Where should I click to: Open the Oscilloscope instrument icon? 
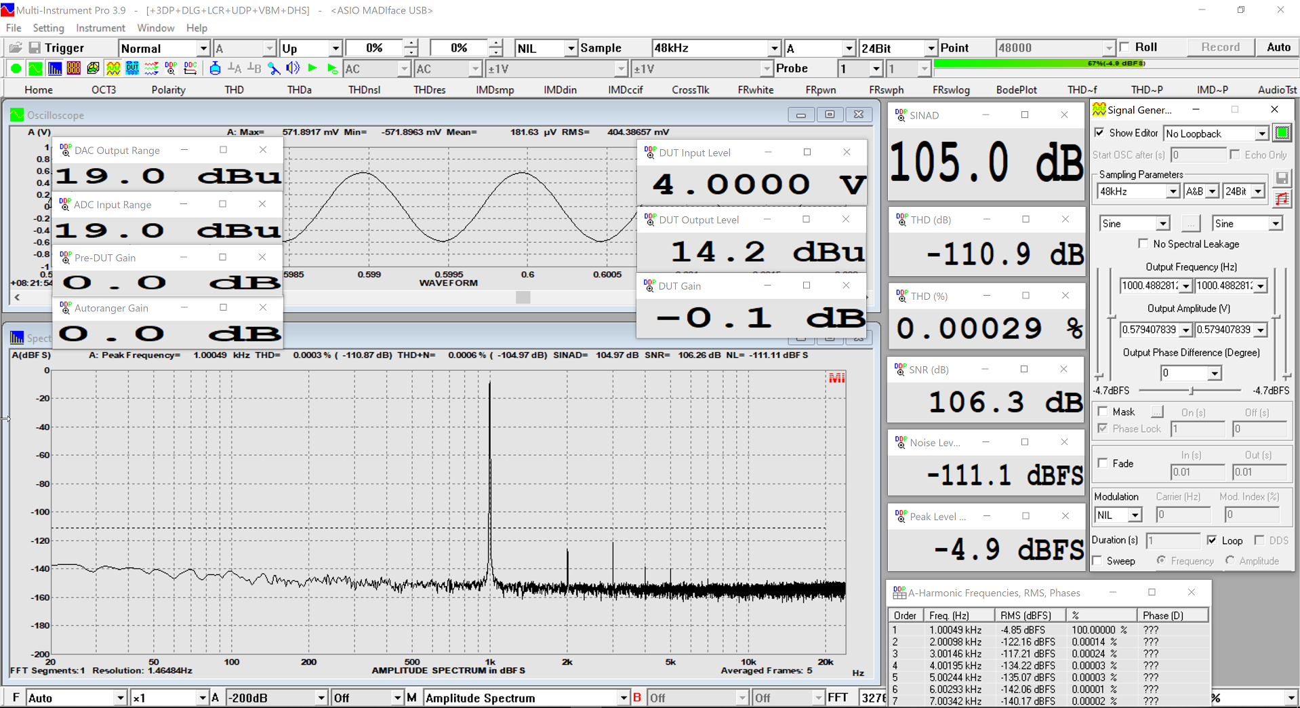coord(35,68)
